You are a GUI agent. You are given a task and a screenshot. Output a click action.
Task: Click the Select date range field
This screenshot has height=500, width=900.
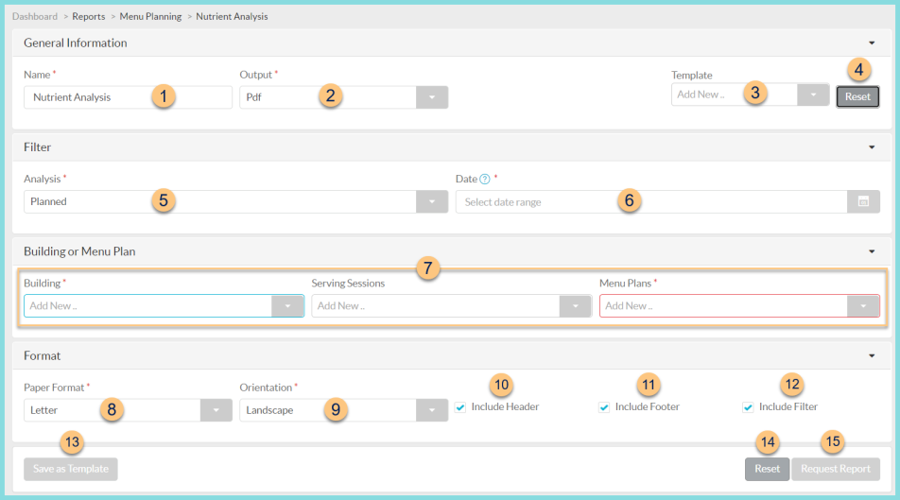pyautogui.click(x=651, y=201)
